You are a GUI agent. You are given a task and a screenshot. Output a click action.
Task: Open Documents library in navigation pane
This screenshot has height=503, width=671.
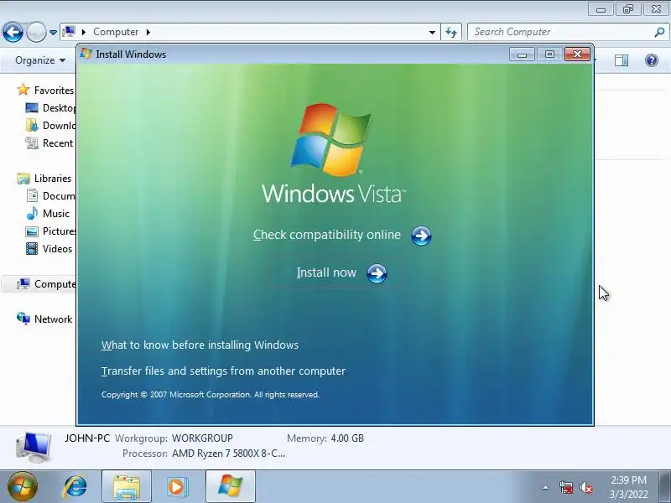59,196
